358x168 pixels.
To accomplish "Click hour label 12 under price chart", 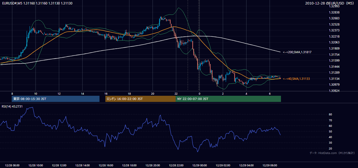I will pyautogui.click(x=59, y=94).
